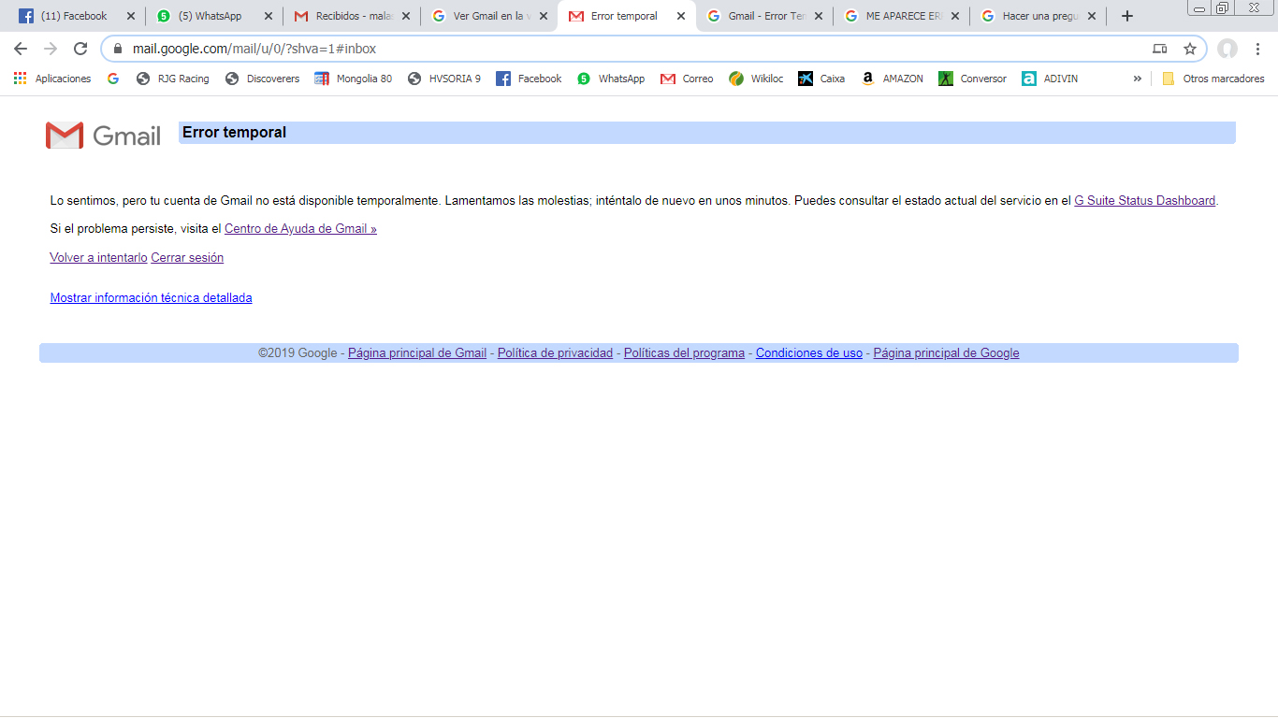Bookmark this page with the star icon
The height and width of the screenshot is (718, 1278).
click(x=1189, y=49)
